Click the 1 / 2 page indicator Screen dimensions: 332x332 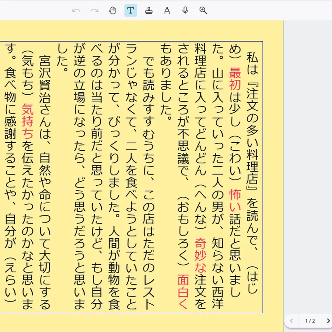pyautogui.click(x=310, y=321)
